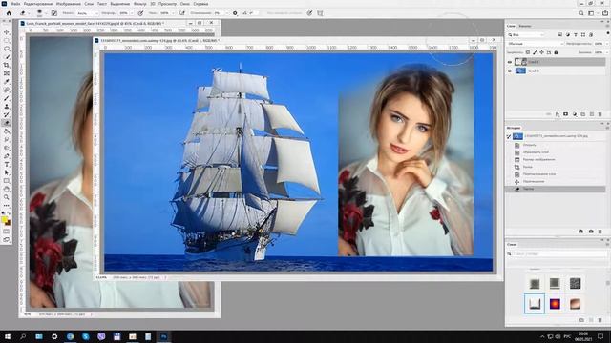Hide the top layer via eye icon
Screen dimensions: 611x343
point(509,62)
